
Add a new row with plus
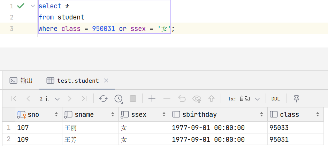152,98
